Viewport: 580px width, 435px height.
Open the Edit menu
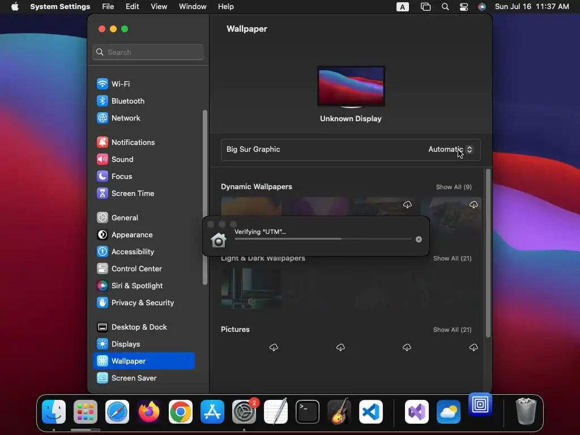pyautogui.click(x=132, y=7)
